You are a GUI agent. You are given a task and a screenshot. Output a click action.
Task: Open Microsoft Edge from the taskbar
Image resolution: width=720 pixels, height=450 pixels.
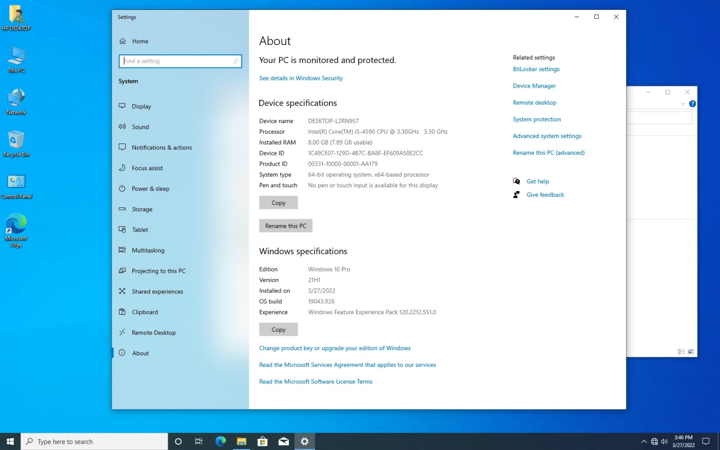[220, 441]
